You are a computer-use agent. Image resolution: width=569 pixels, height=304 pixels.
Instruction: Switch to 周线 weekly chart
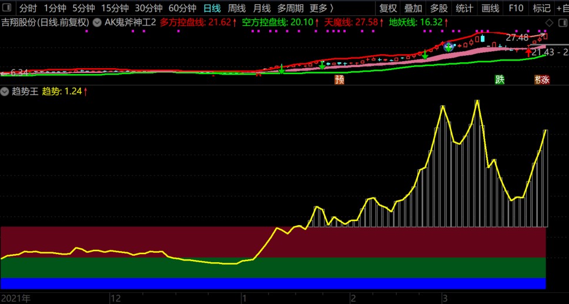coord(237,8)
